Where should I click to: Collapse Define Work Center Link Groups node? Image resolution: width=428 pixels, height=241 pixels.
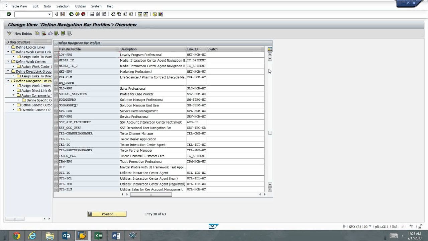pyautogui.click(x=8, y=52)
